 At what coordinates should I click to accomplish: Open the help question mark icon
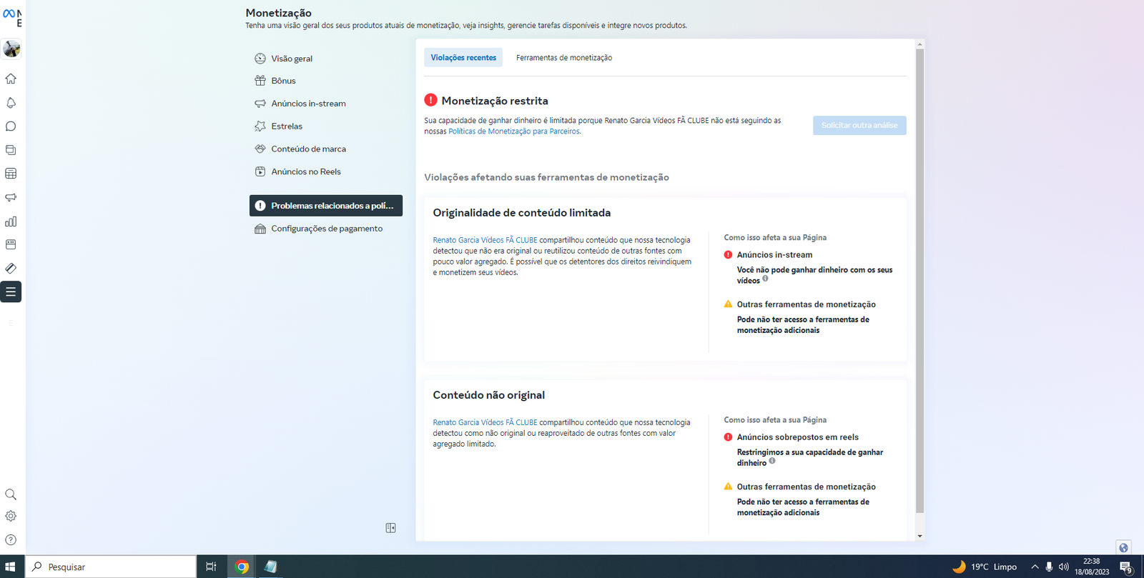pos(11,540)
